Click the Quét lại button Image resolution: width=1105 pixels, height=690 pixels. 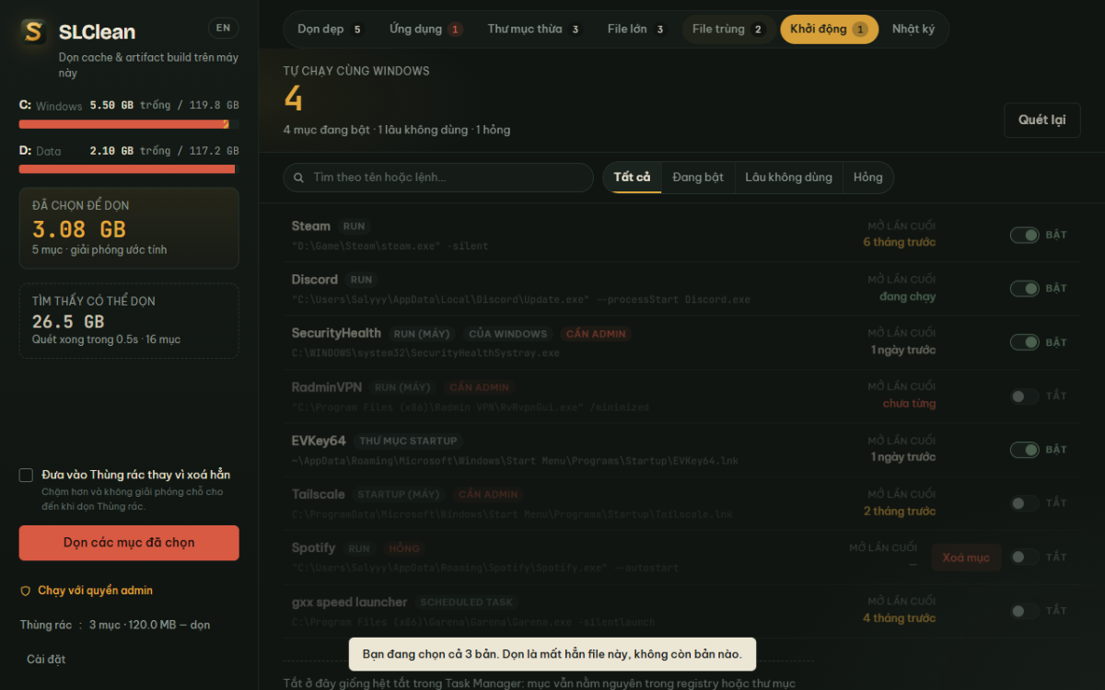(x=1041, y=121)
